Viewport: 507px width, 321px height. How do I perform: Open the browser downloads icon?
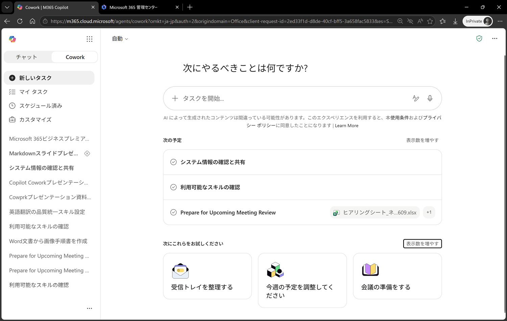pyautogui.click(x=455, y=21)
